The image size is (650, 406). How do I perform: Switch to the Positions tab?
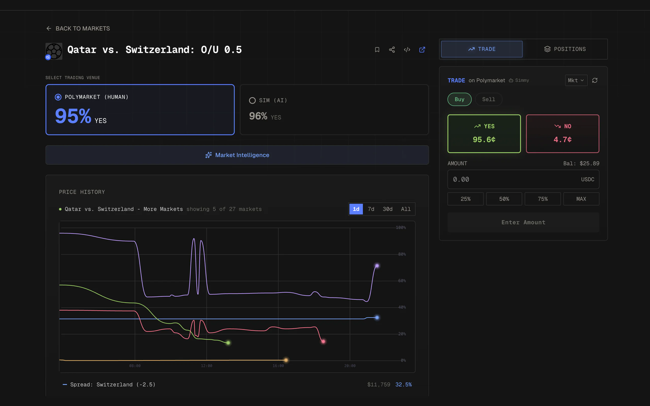pos(565,49)
